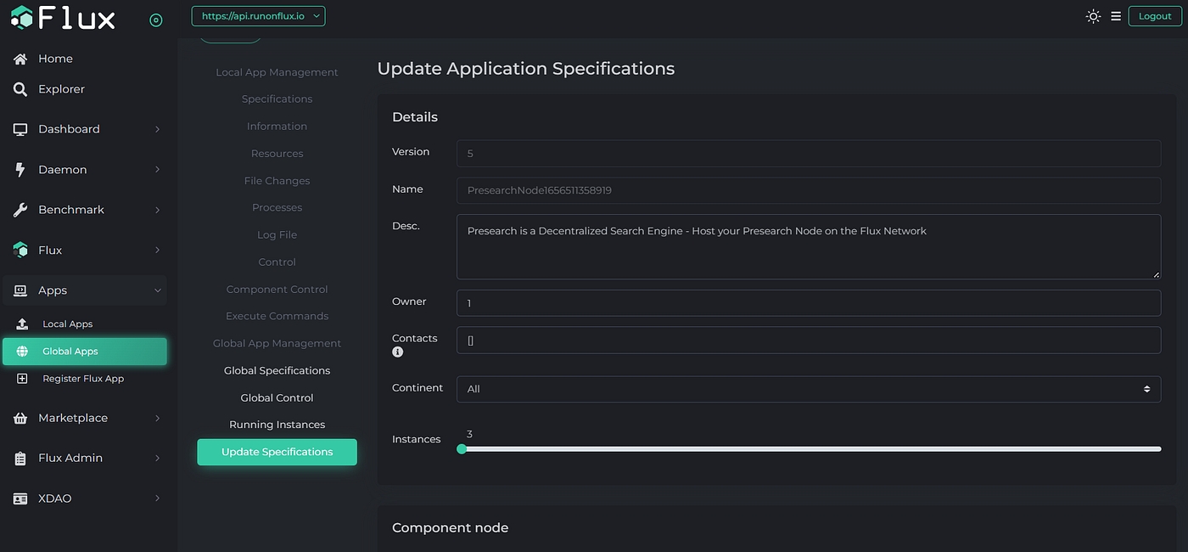Open the hamburger menu icon

click(x=1116, y=16)
